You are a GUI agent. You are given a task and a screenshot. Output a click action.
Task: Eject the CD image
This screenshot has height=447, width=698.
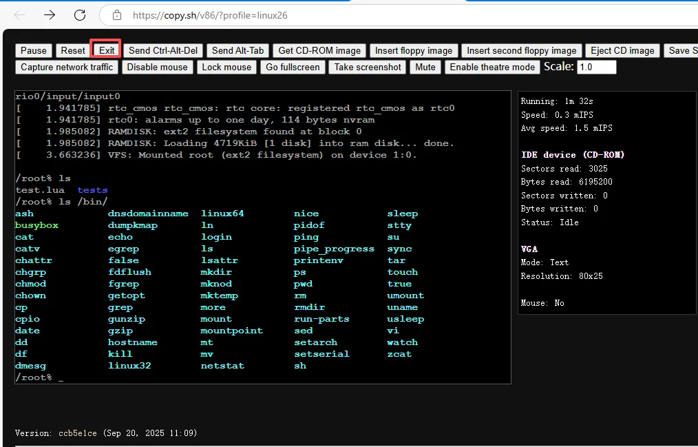point(622,51)
